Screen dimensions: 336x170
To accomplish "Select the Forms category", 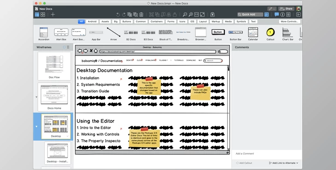I will (171, 22).
